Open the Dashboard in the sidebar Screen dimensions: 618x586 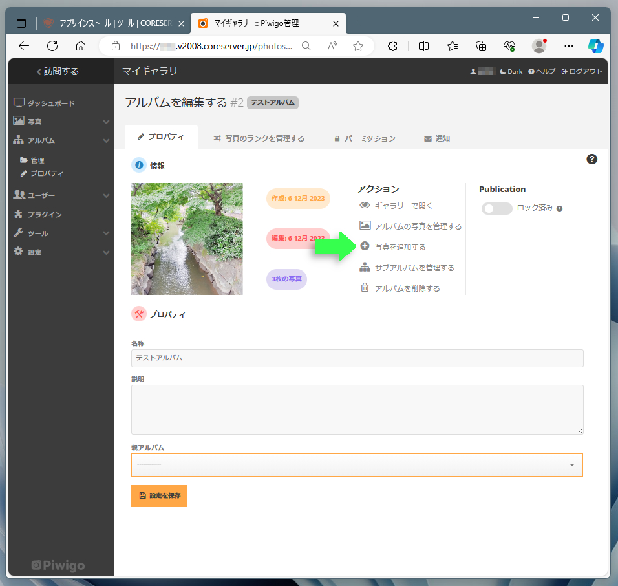[x=44, y=103]
